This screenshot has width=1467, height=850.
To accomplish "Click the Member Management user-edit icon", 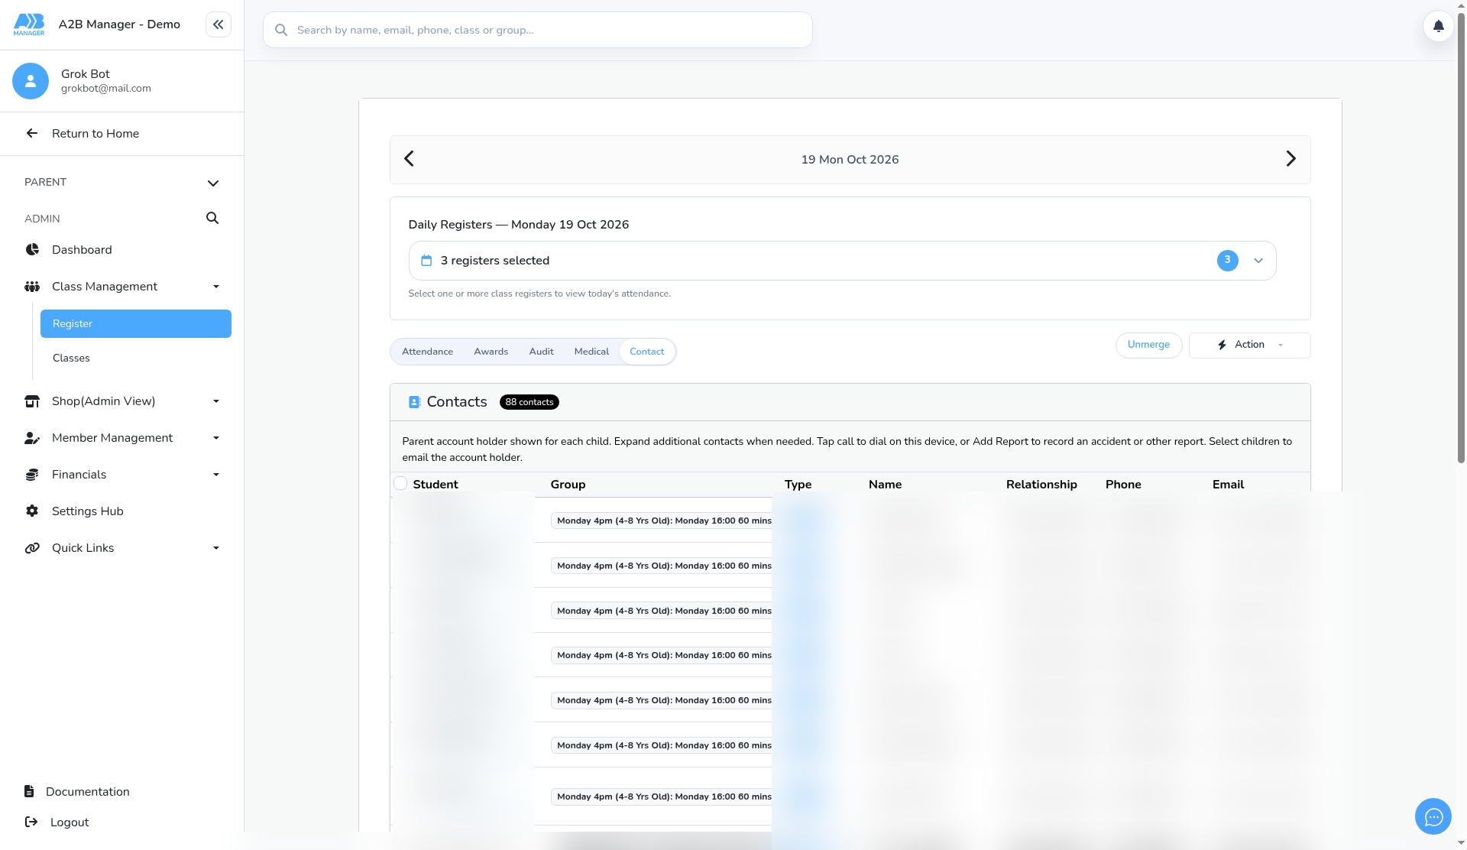I will coord(32,438).
